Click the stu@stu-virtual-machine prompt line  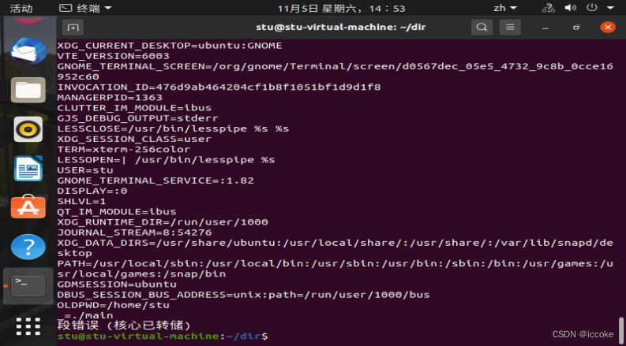pos(163,337)
